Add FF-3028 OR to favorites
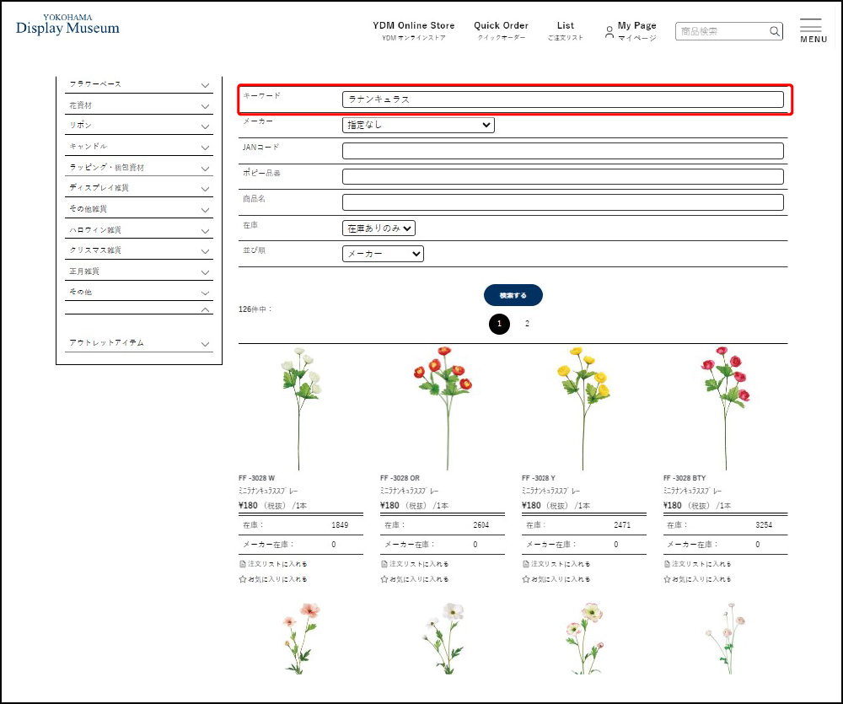This screenshot has height=704, width=843. point(415,579)
